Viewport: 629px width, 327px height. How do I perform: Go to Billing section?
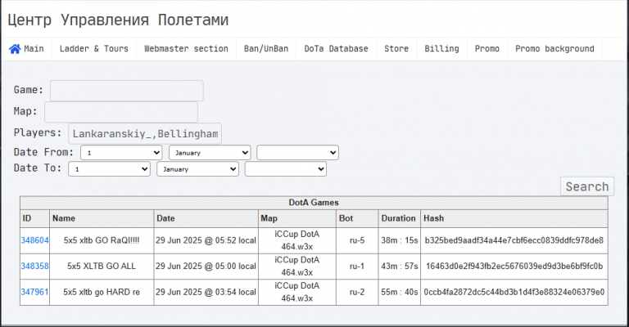point(441,49)
